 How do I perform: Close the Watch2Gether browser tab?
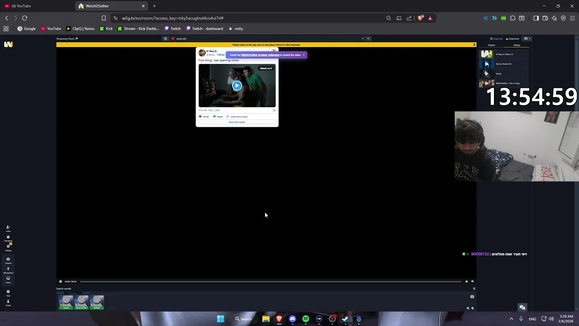[143, 6]
